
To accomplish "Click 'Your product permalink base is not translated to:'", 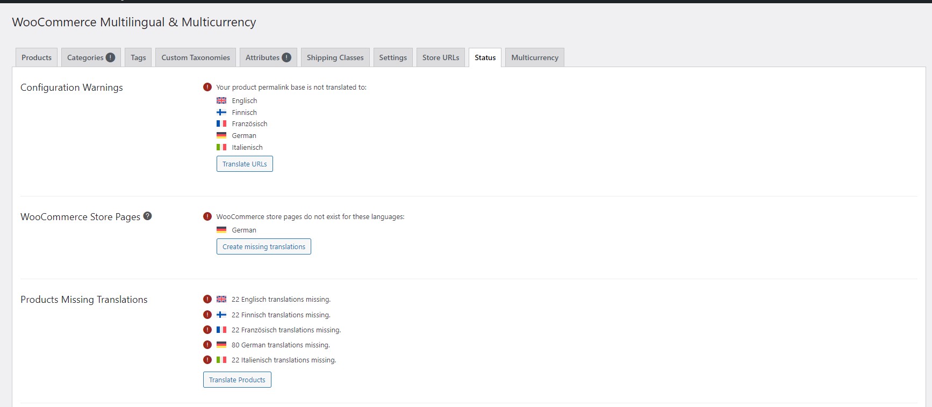I will [291, 87].
